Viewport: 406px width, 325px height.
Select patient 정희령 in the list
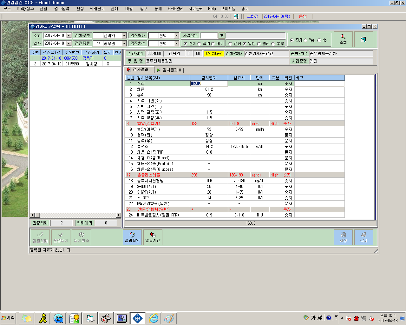tap(91, 64)
